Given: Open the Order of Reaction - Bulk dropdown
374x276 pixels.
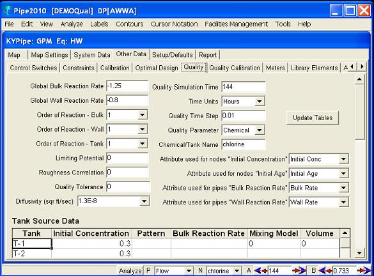Looking at the screenshot, I should pyautogui.click(x=143, y=115).
